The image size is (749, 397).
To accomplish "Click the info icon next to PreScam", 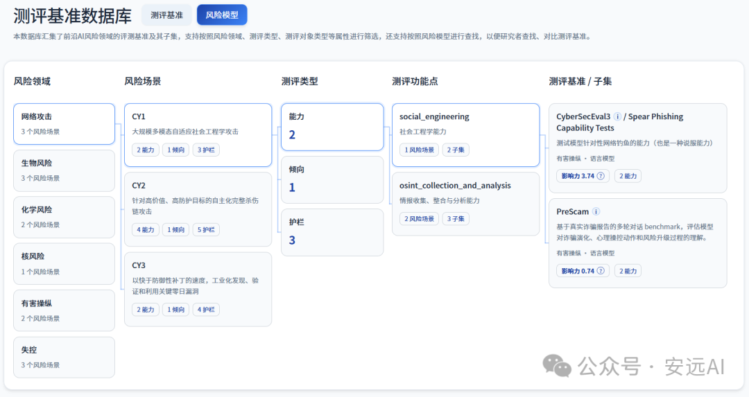I will (x=596, y=211).
